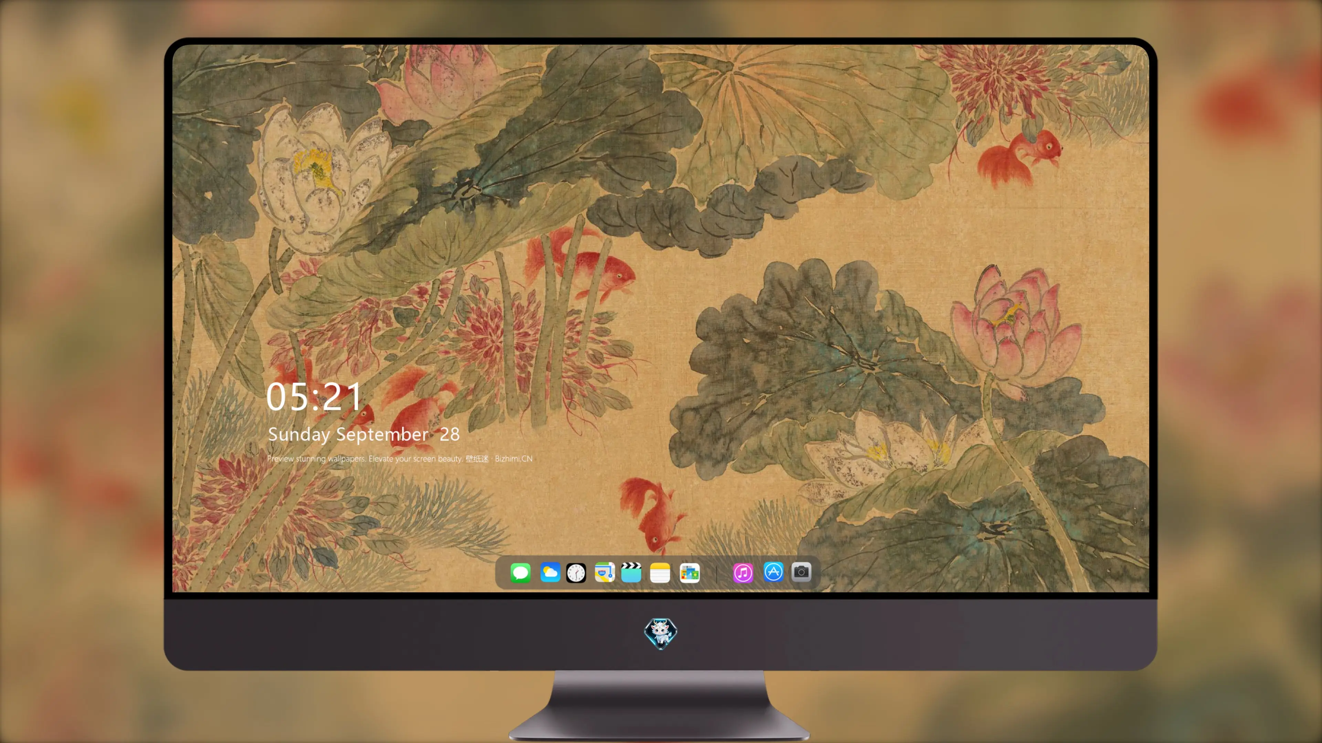This screenshot has height=743, width=1322.
Task: Open the Camera app in the dock
Action: point(801,572)
